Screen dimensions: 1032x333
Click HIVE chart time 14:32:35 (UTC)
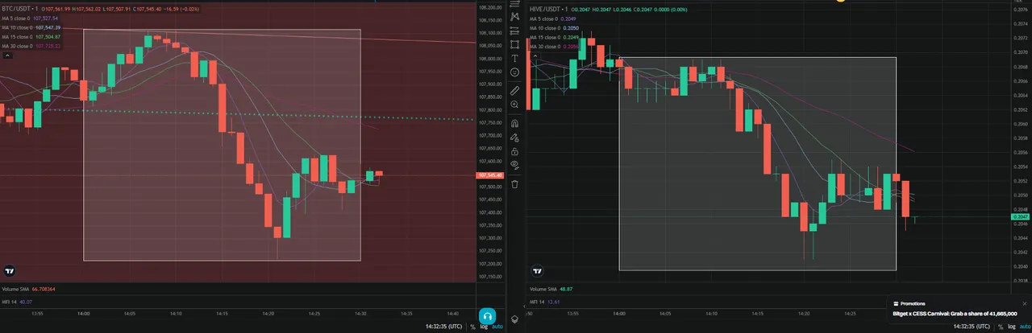point(972,327)
